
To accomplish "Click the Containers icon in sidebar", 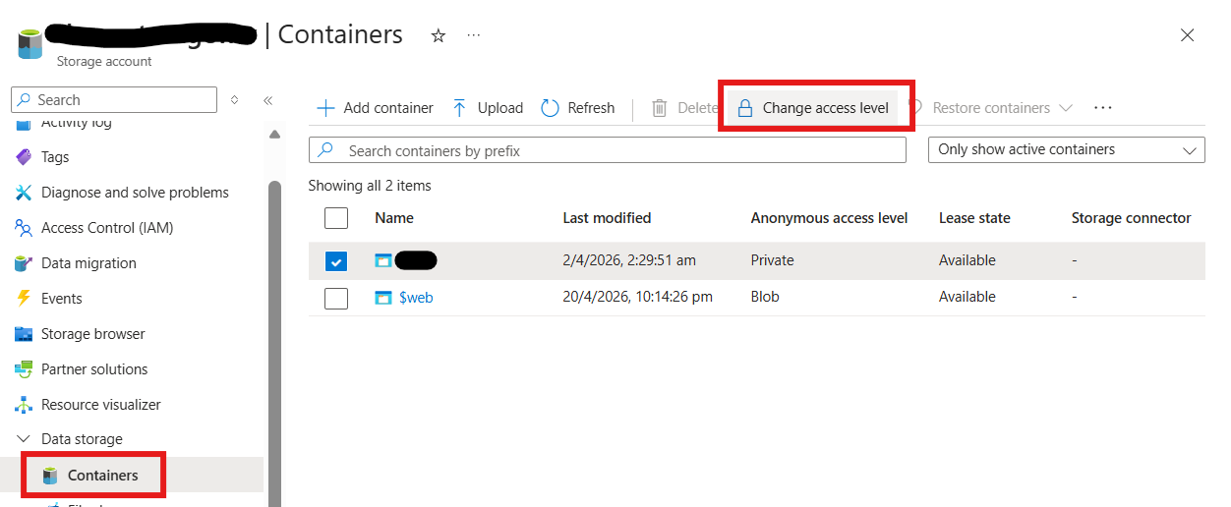I will (50, 476).
